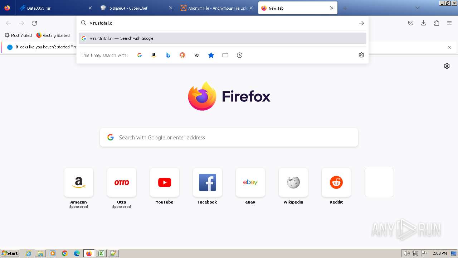Open search settings gear in urlbar
The image size is (458, 258).
coord(361,55)
